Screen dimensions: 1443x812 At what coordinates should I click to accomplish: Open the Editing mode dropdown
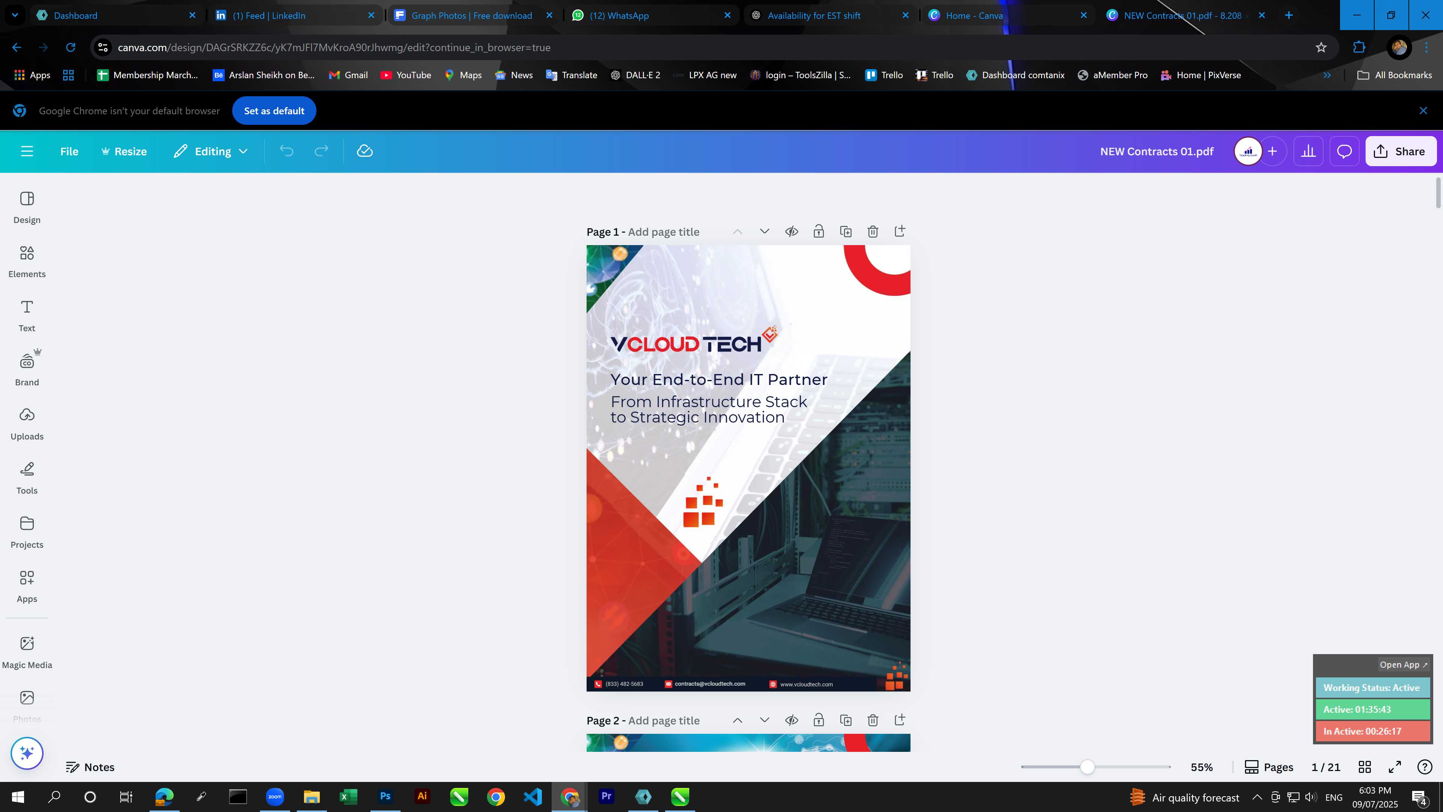[210, 151]
